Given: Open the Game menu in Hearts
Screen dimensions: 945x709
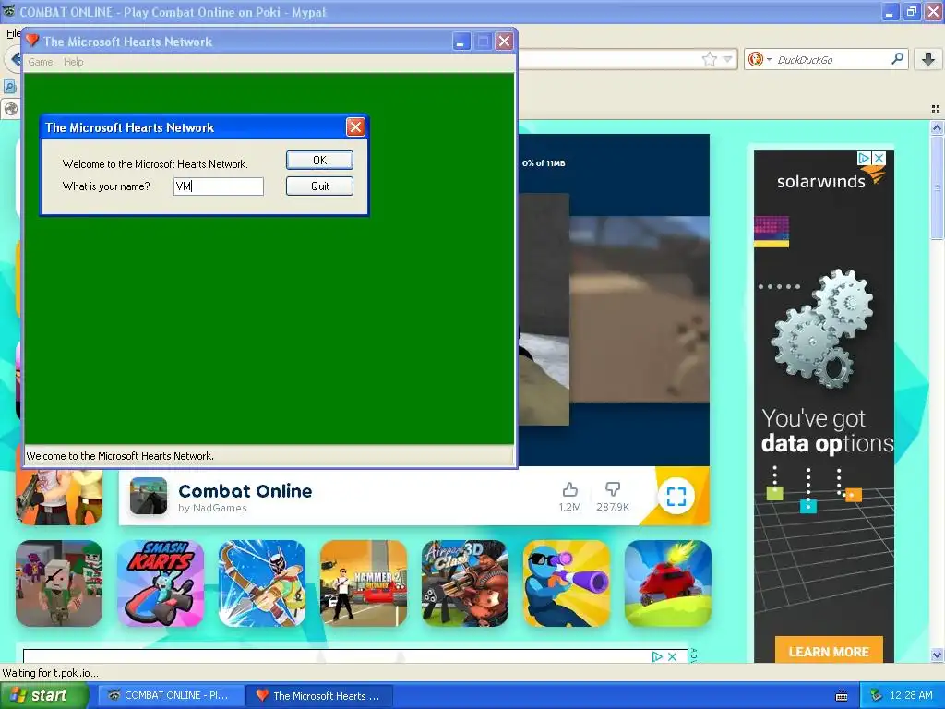Looking at the screenshot, I should (x=41, y=62).
